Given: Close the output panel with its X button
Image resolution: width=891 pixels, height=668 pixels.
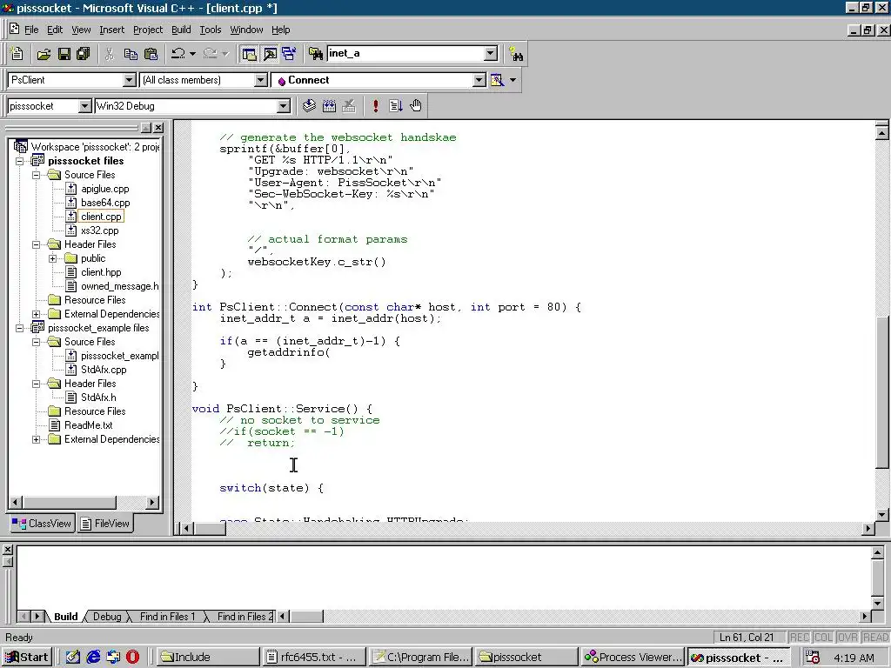Looking at the screenshot, I should point(7,550).
